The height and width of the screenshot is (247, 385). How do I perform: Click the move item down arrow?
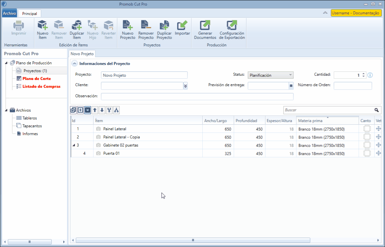pyautogui.click(x=102, y=110)
